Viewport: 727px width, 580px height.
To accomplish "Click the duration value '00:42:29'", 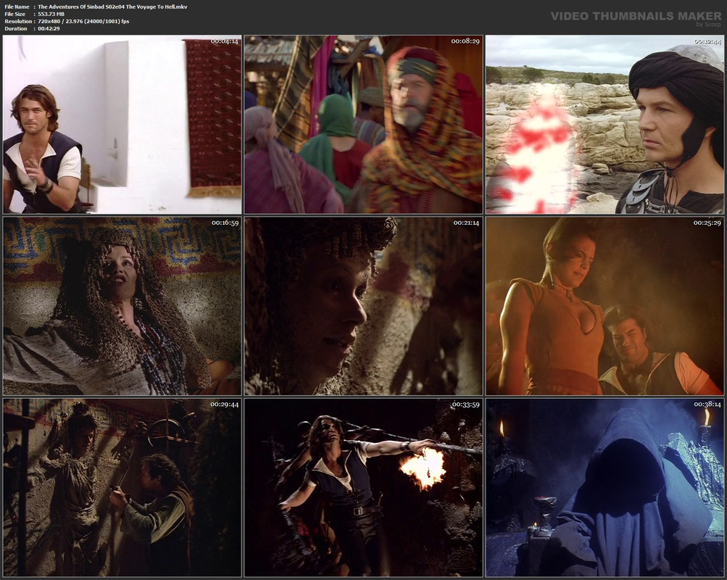I will point(49,28).
